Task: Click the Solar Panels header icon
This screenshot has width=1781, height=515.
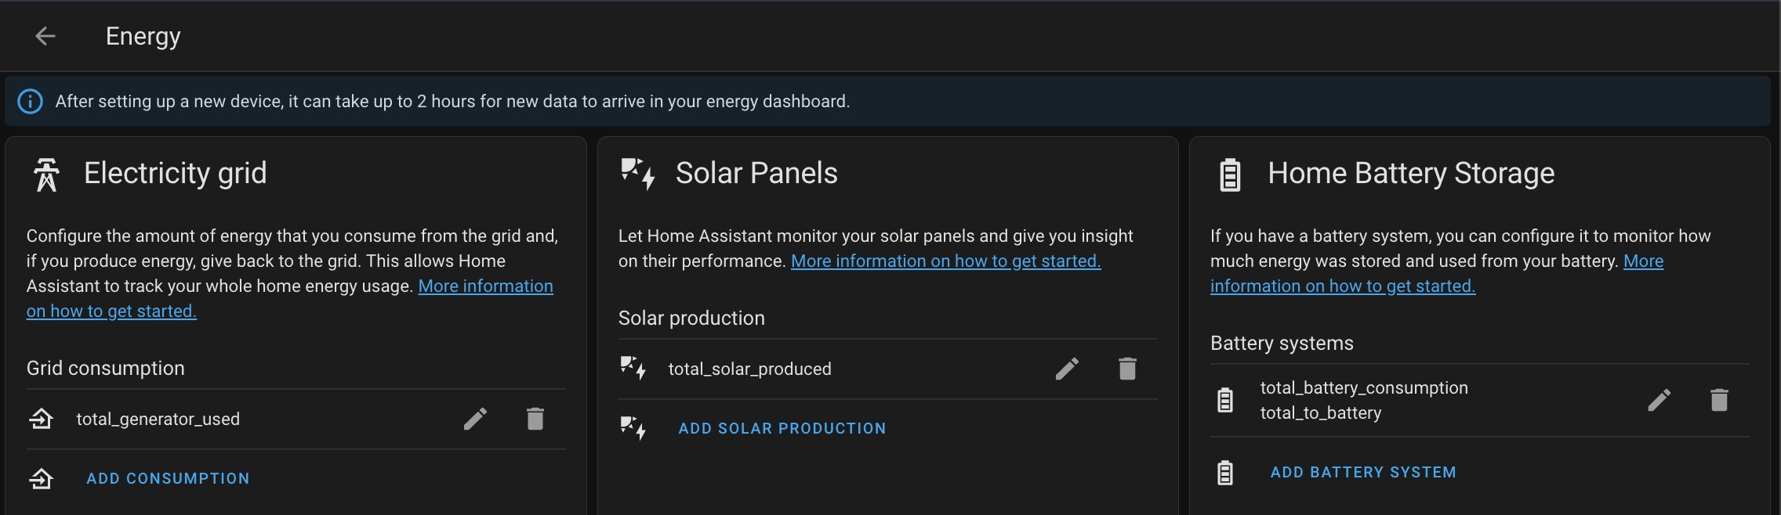Action: [x=635, y=173]
